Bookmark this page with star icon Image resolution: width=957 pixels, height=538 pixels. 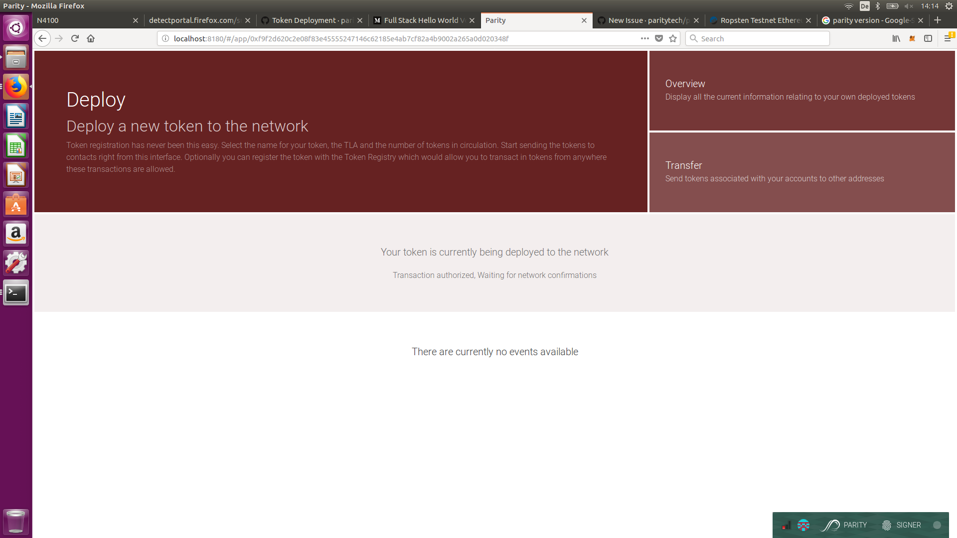[x=673, y=38]
